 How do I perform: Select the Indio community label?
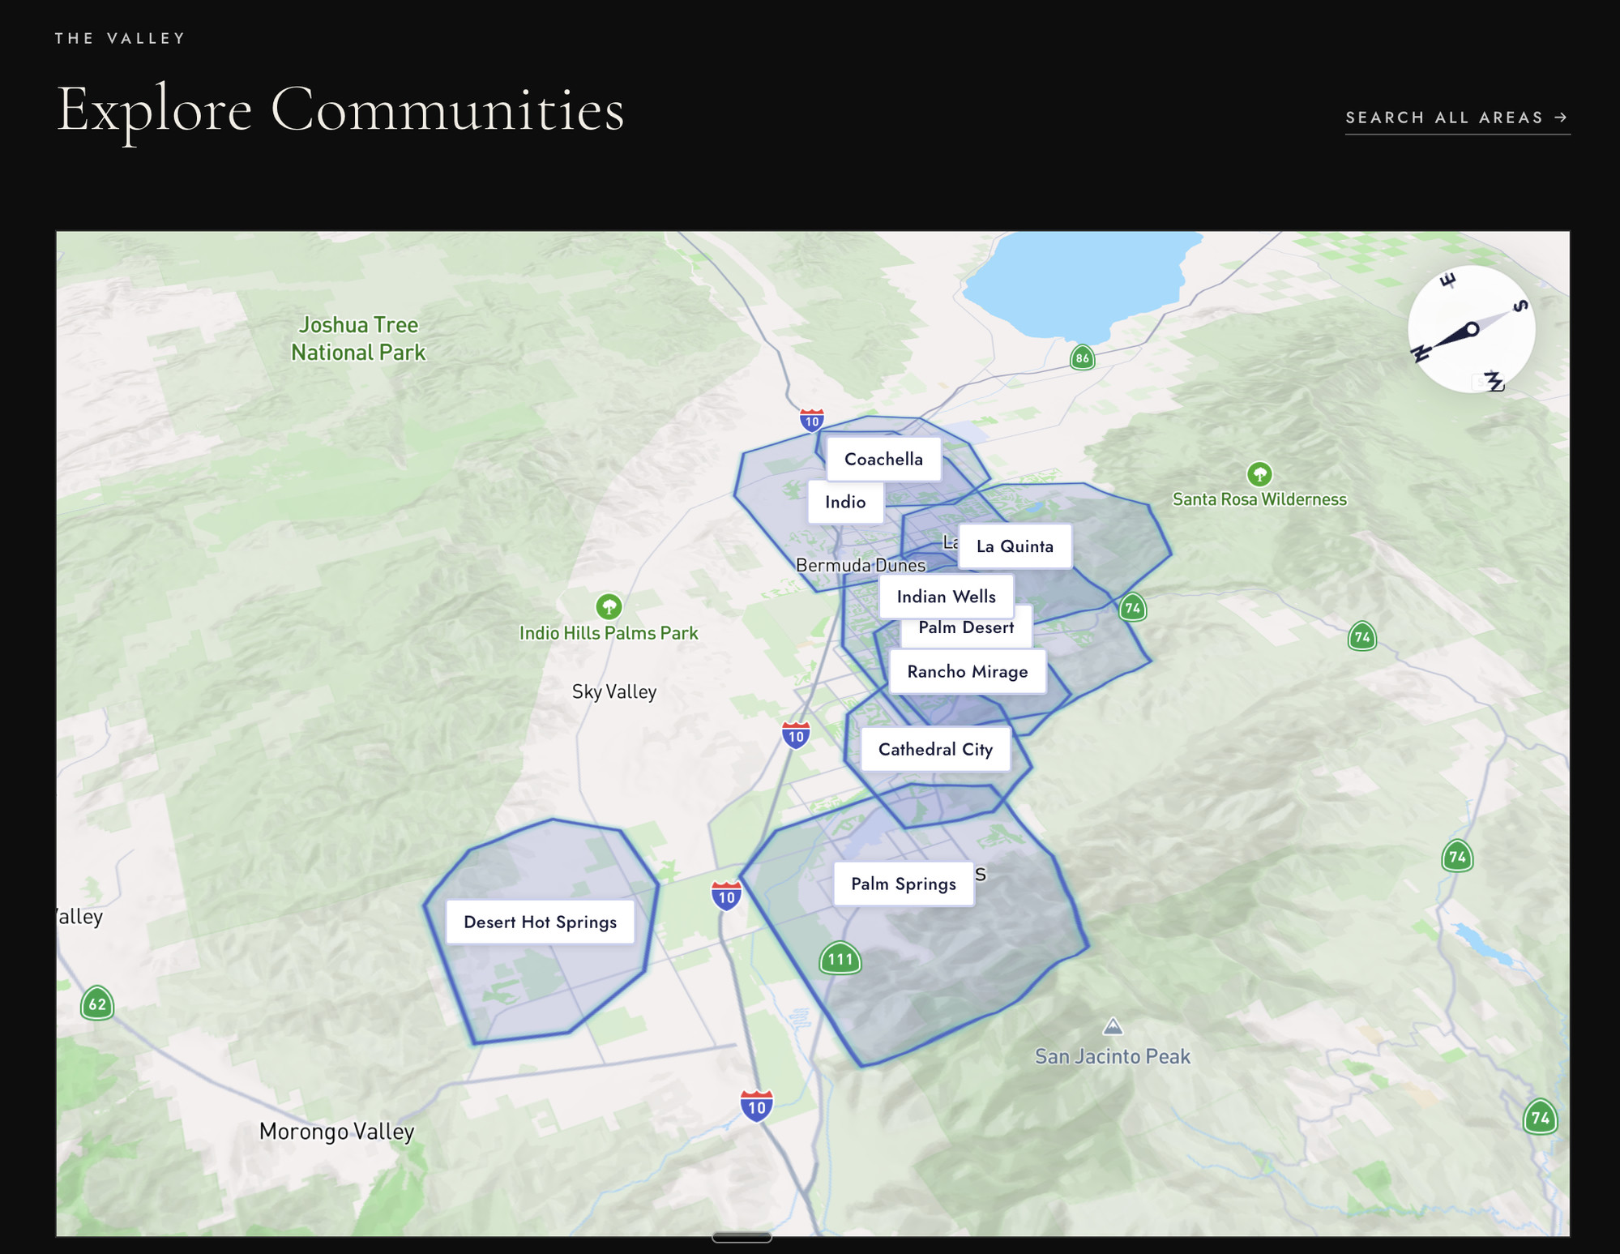click(845, 502)
